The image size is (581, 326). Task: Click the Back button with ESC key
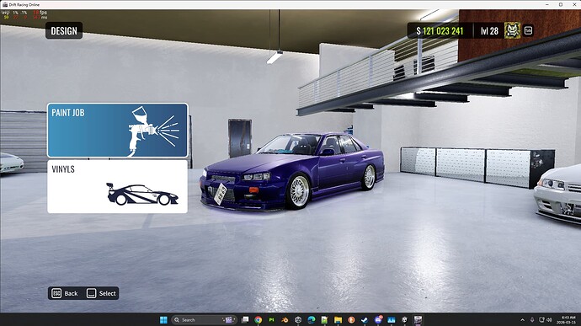65,293
